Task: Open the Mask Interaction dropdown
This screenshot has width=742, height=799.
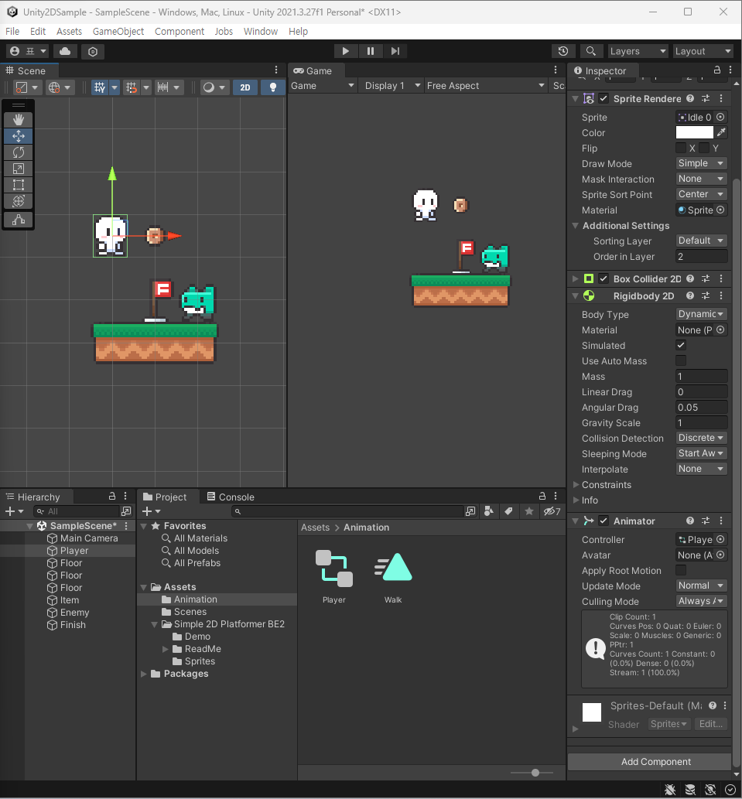Action: 701,179
